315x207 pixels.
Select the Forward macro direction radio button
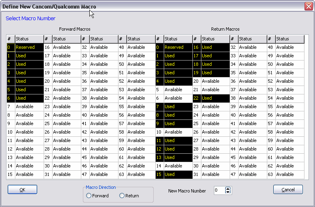(x=89, y=196)
